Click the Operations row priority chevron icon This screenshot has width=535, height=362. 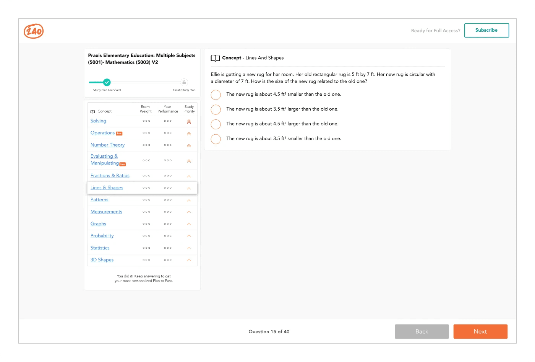[189, 134]
